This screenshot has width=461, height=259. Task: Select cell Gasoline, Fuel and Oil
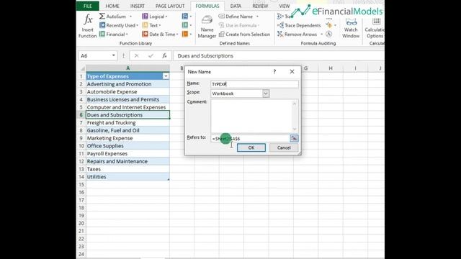point(127,130)
